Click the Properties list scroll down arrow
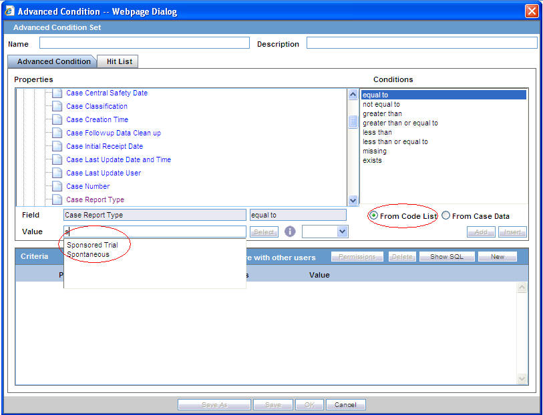 pyautogui.click(x=353, y=200)
